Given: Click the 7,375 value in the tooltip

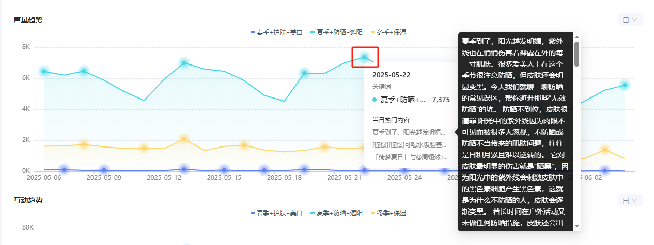Looking at the screenshot, I should [441, 99].
